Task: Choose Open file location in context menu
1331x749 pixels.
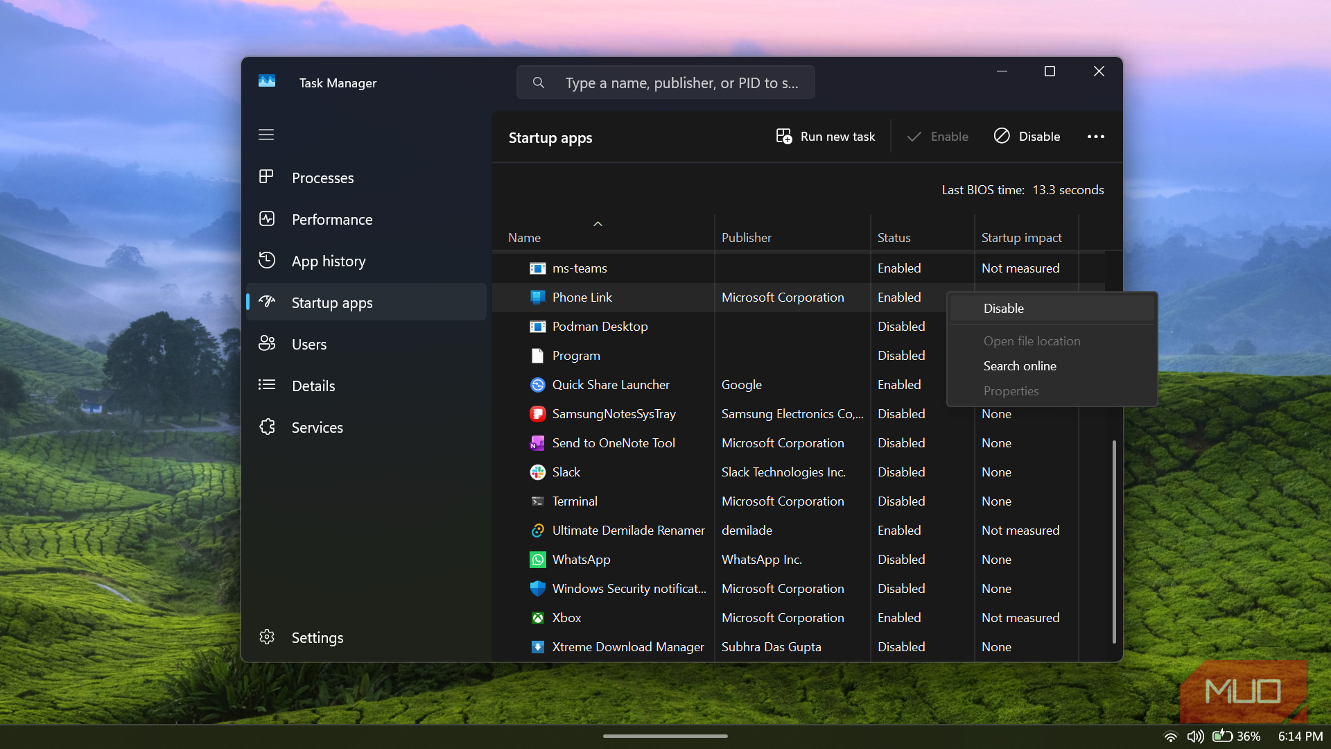Action: coord(1052,341)
